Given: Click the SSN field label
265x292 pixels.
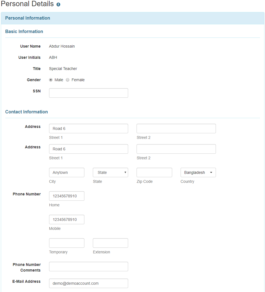Looking at the screenshot, I should click(x=37, y=91).
